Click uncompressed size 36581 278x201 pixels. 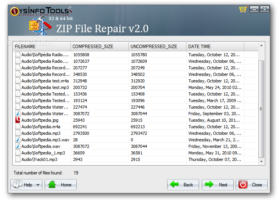[x=137, y=153]
